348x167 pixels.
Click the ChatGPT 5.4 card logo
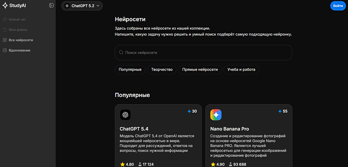point(126,115)
